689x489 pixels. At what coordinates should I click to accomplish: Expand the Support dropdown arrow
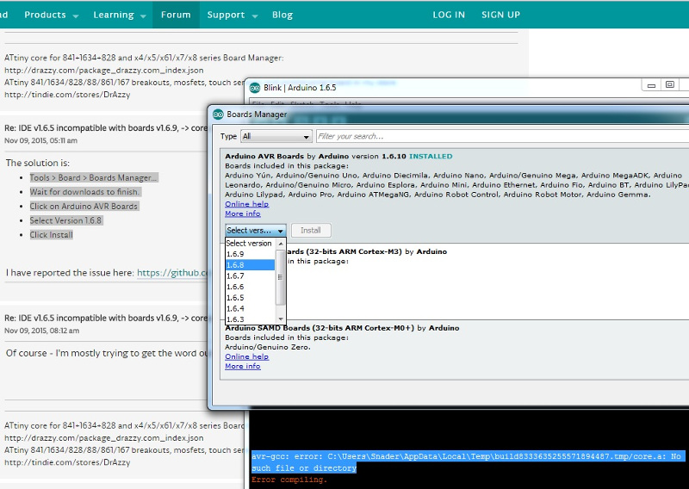click(x=255, y=16)
